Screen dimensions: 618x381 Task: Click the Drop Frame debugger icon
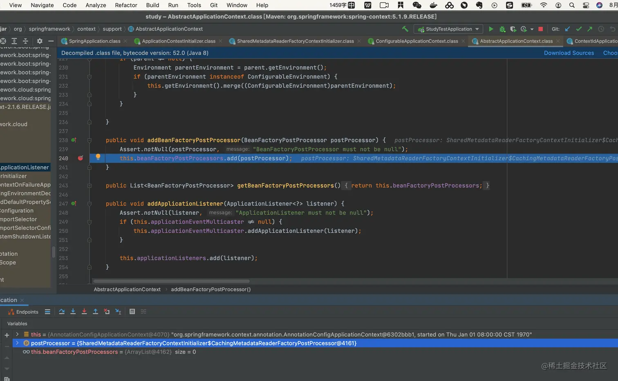(107, 312)
